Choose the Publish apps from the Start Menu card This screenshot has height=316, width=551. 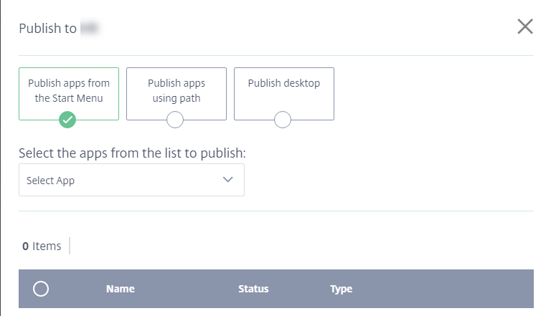coord(69,91)
